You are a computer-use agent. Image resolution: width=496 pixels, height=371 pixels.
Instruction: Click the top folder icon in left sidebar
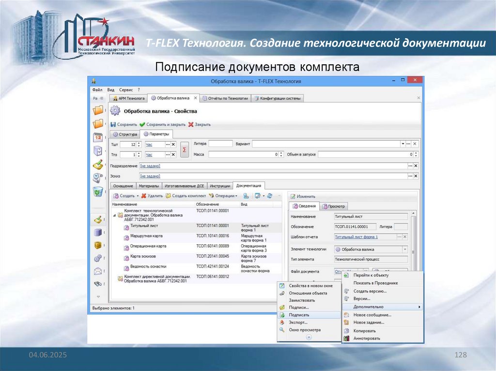click(98, 110)
